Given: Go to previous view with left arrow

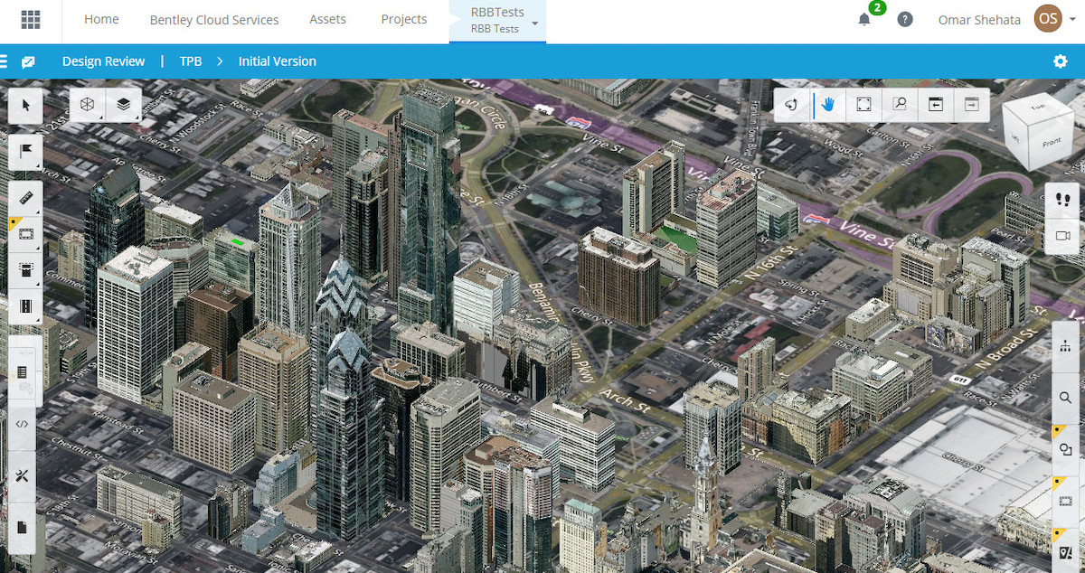Looking at the screenshot, I should click(x=936, y=105).
